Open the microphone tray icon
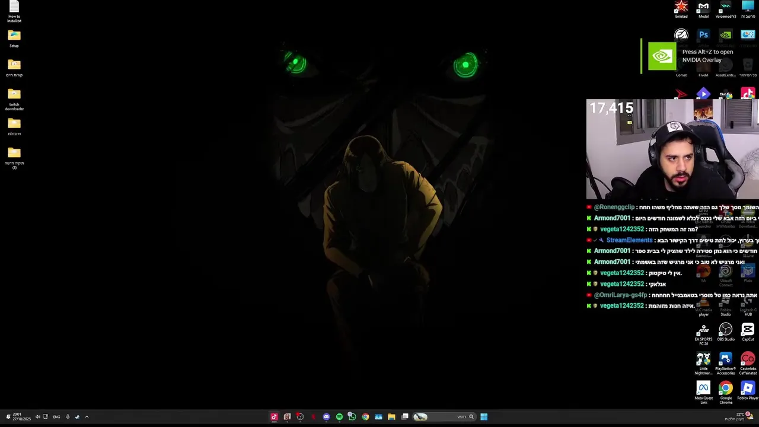The width and height of the screenshot is (759, 427). click(x=68, y=417)
